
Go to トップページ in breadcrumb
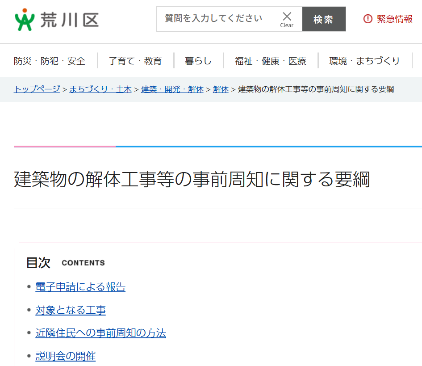click(x=37, y=89)
